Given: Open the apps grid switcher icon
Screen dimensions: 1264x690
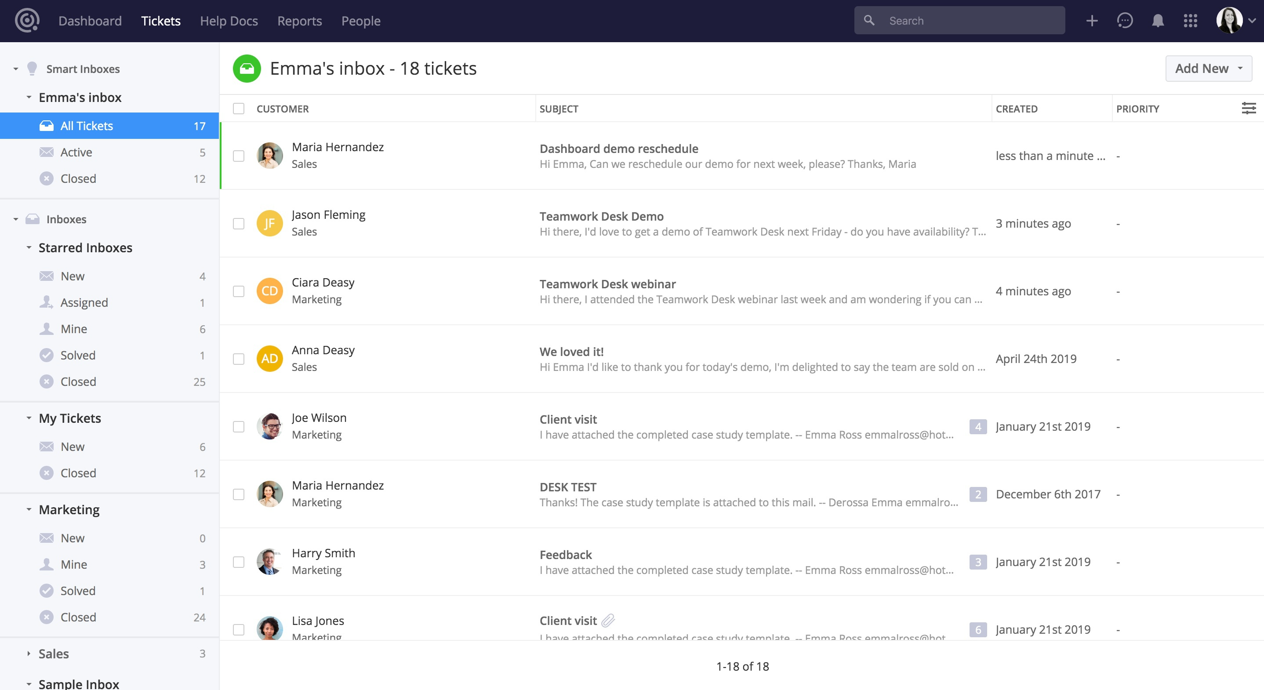Looking at the screenshot, I should click(x=1191, y=21).
